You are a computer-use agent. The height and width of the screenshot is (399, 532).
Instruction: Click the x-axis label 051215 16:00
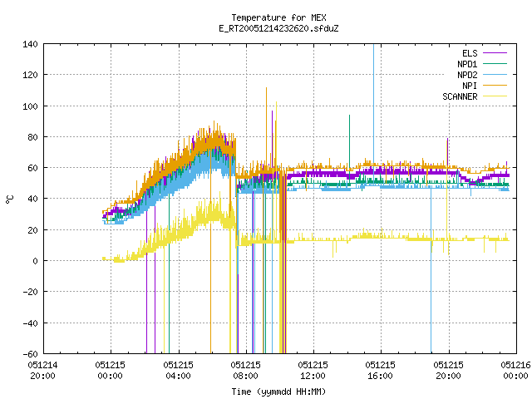[x=380, y=371]
